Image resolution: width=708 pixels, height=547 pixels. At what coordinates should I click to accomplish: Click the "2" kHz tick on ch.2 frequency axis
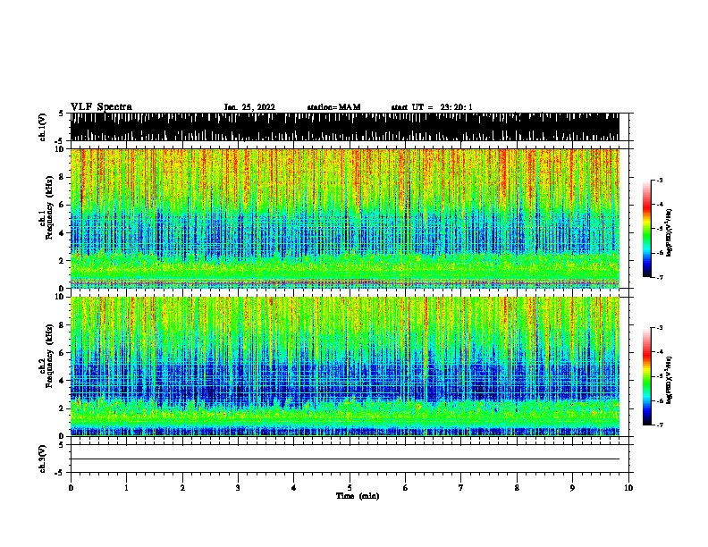(63, 408)
